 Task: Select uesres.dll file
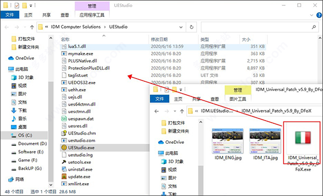[78, 126]
